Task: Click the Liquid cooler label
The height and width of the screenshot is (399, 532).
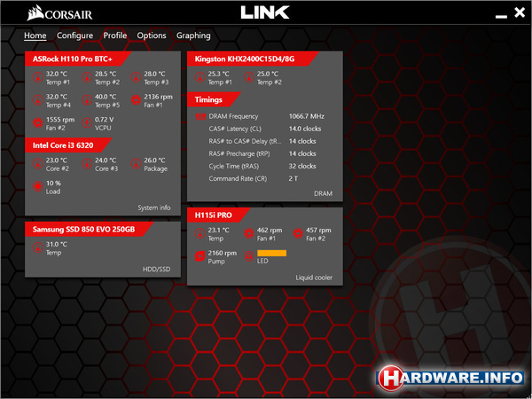Action: click(x=314, y=278)
